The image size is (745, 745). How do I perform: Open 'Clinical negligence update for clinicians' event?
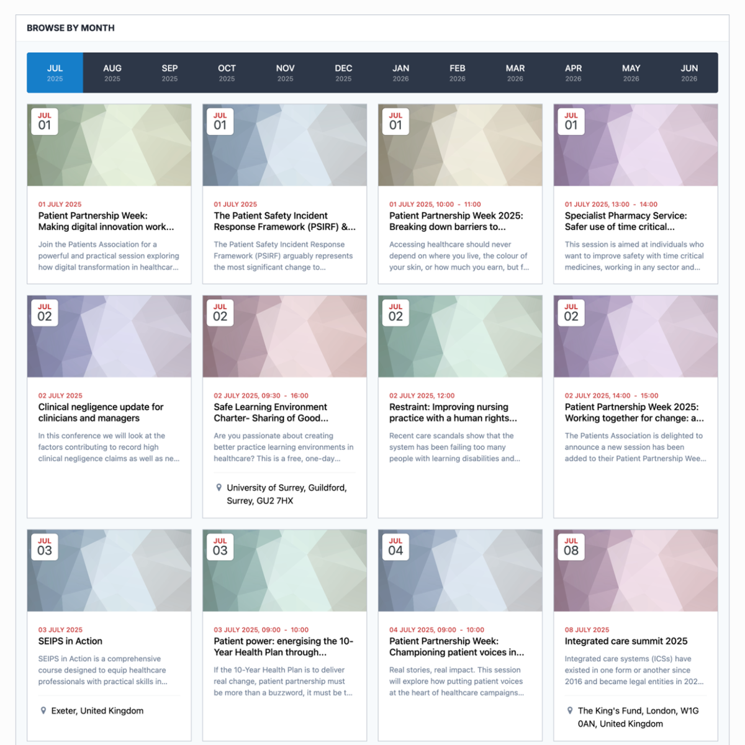(101, 413)
